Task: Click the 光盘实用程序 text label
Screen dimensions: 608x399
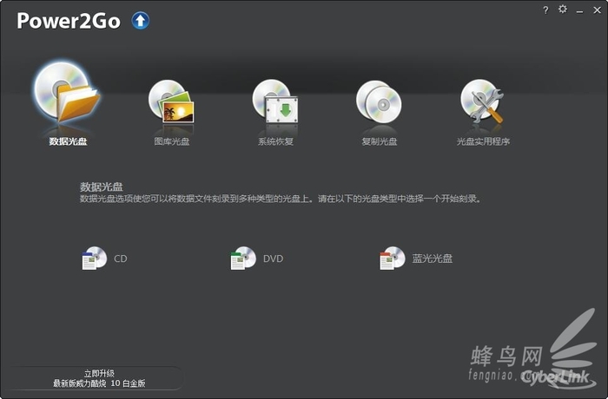Action: point(483,141)
